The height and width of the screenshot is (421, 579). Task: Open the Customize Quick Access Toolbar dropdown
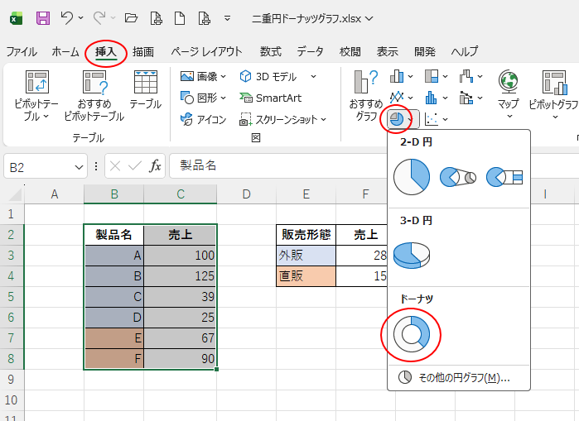pyautogui.click(x=228, y=18)
